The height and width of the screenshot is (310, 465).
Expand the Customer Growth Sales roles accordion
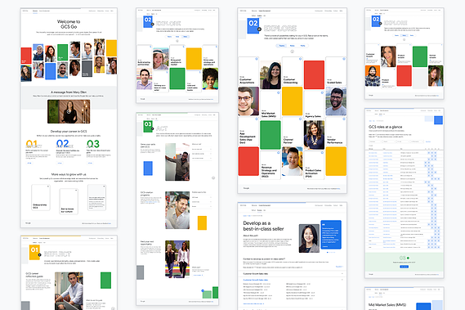pos(292,273)
